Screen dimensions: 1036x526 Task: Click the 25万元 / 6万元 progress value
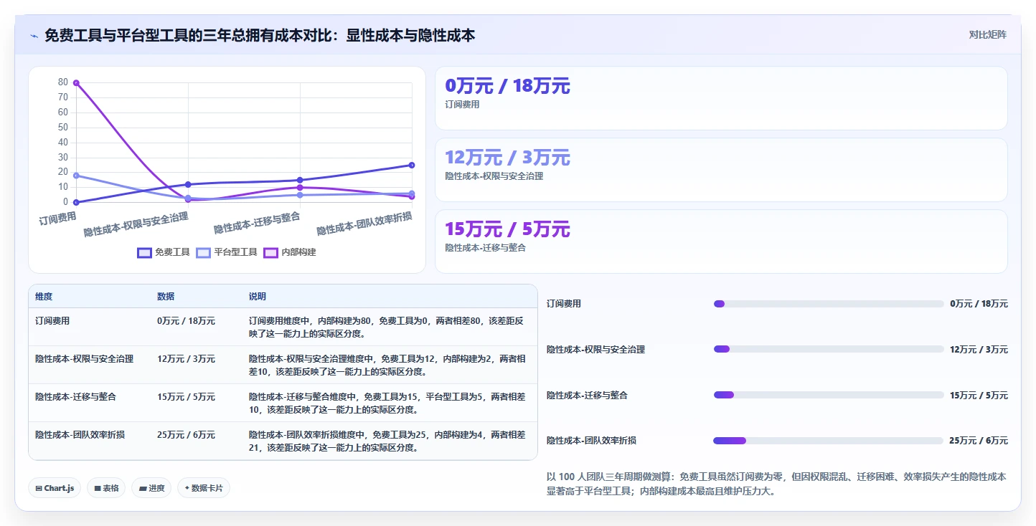(x=979, y=441)
